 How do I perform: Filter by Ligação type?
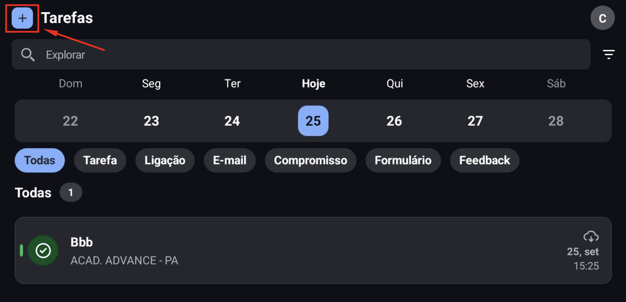pos(165,160)
